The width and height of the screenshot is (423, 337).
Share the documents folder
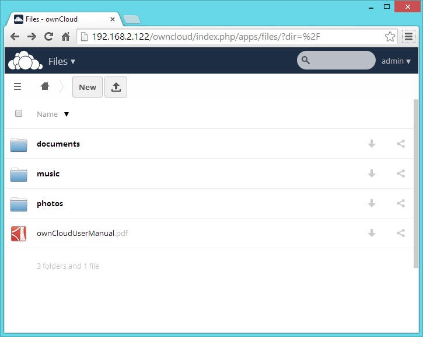(401, 144)
